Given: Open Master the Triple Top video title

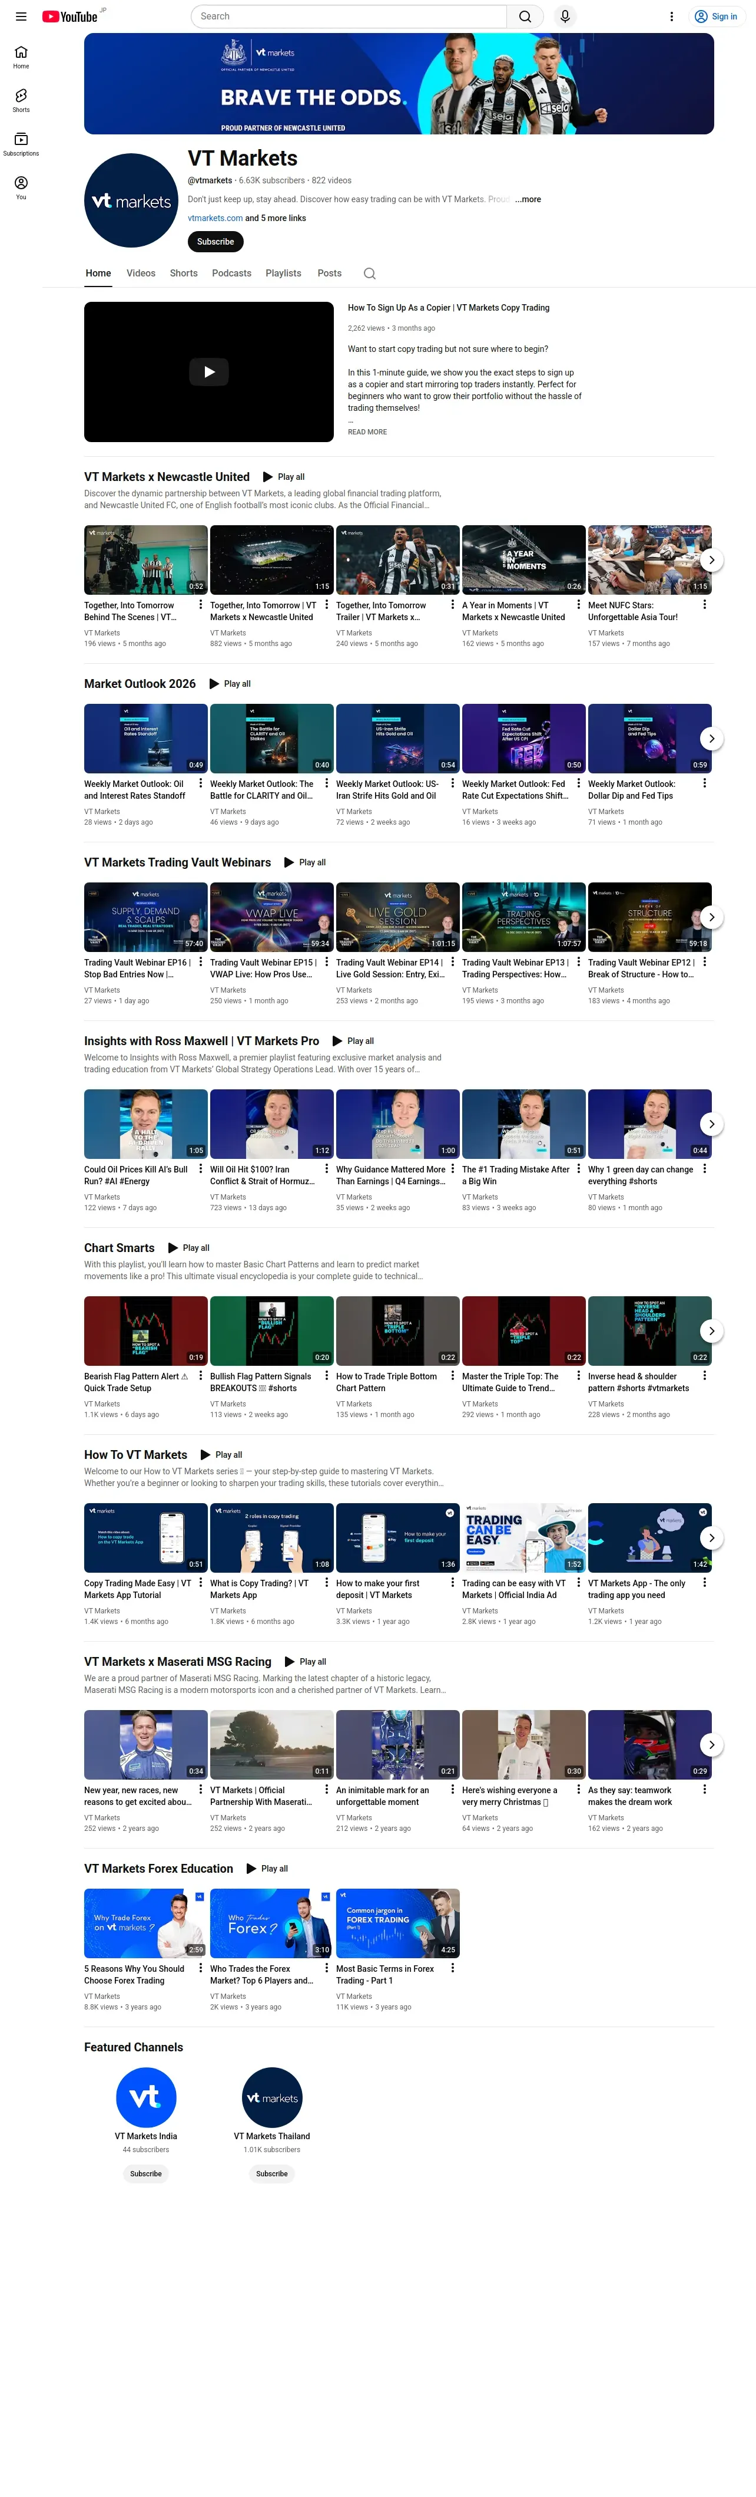Looking at the screenshot, I should click(510, 1382).
